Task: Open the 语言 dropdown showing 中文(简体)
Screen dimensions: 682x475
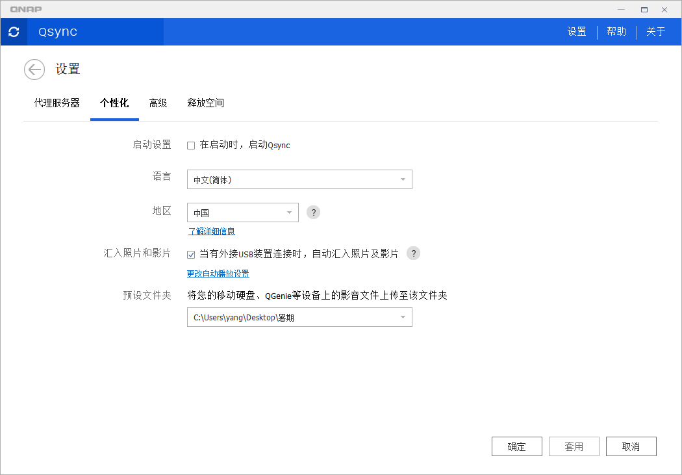Action: (x=299, y=179)
